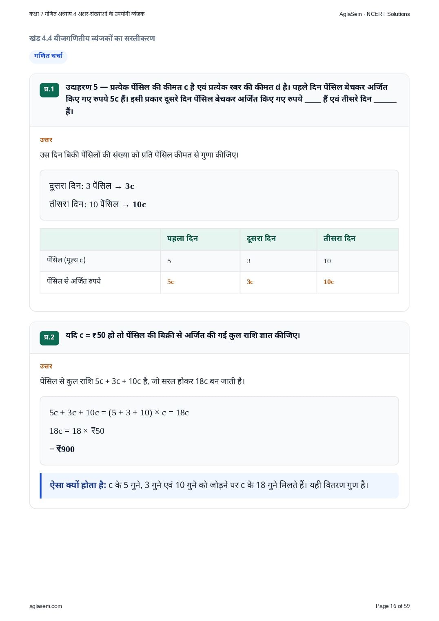The height and width of the screenshot is (621, 439).
Task: Click the chapter title header at top left
Action: click(x=87, y=14)
